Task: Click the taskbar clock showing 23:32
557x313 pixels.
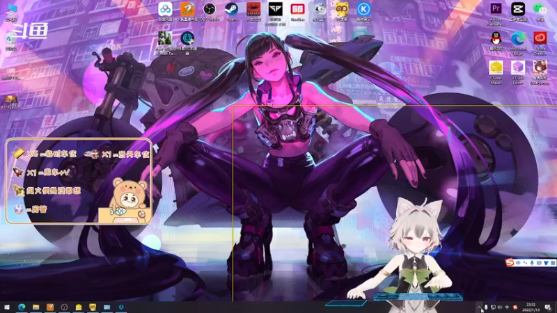Action: point(531,307)
